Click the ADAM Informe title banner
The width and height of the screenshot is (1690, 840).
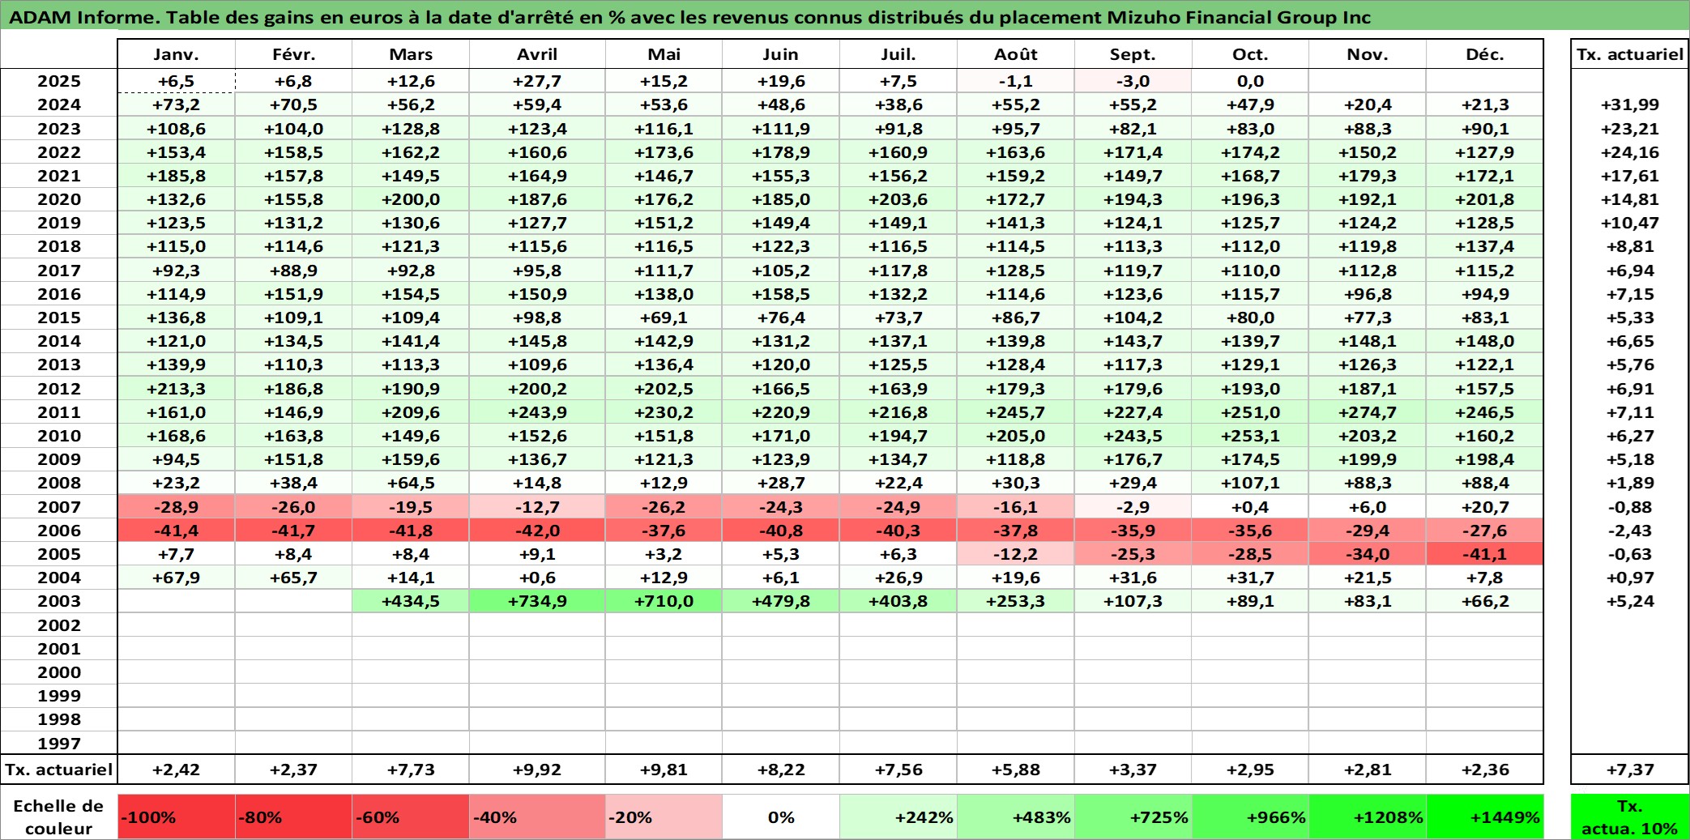(x=845, y=17)
